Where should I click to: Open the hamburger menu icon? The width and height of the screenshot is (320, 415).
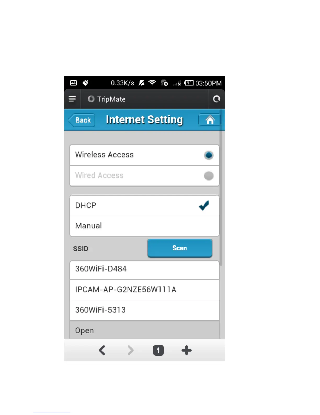point(72,99)
